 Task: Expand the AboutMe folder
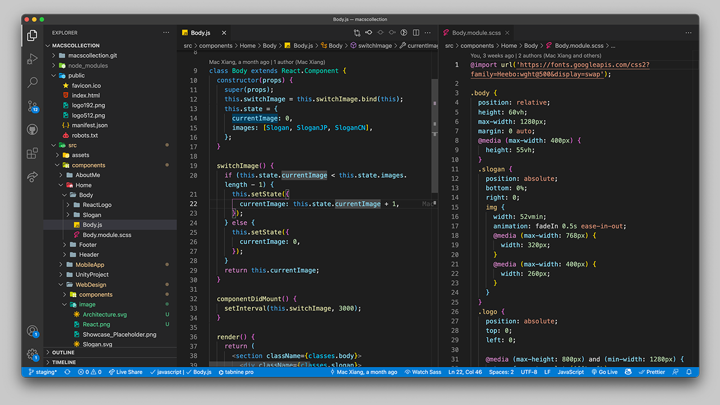point(110,175)
